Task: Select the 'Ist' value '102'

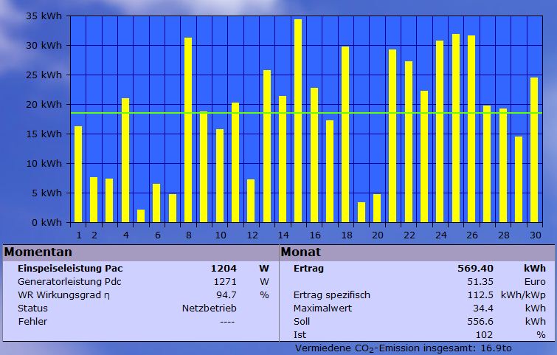Action: click(x=484, y=335)
